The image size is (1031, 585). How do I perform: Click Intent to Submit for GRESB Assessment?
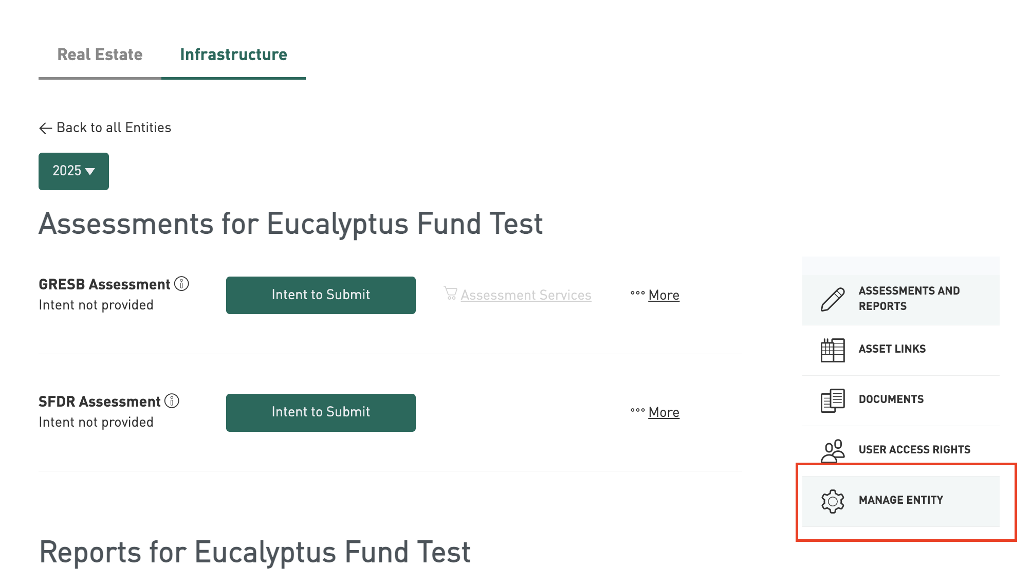(x=321, y=295)
